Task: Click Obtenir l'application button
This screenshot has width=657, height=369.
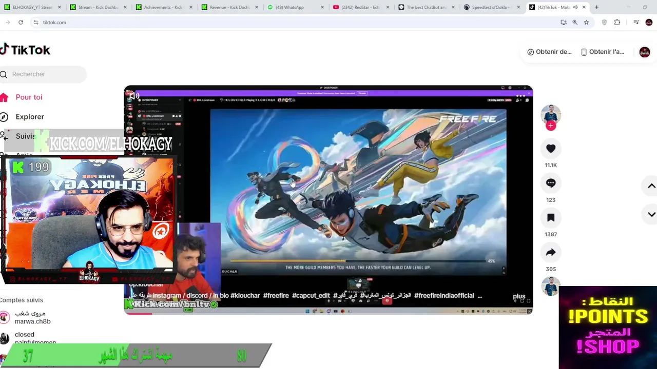Action: coord(603,52)
